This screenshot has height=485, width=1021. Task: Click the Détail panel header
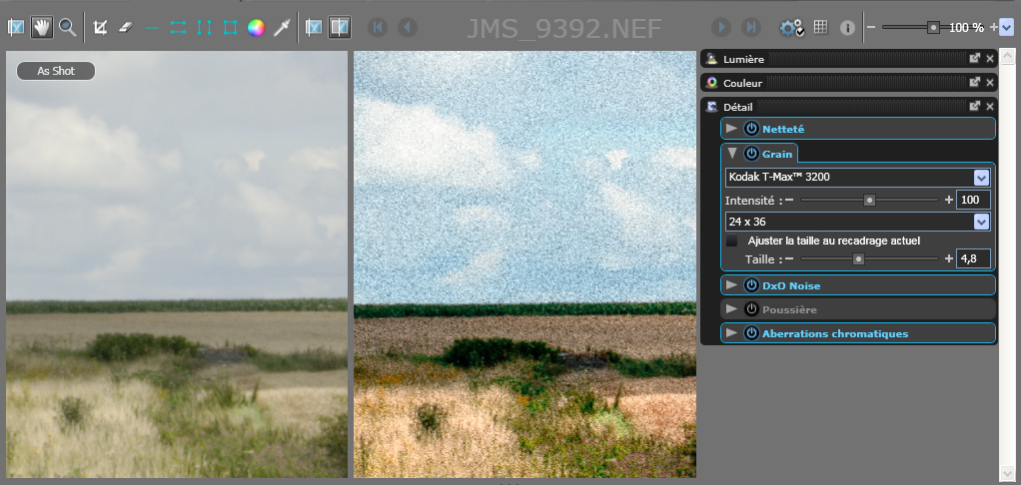click(x=848, y=106)
